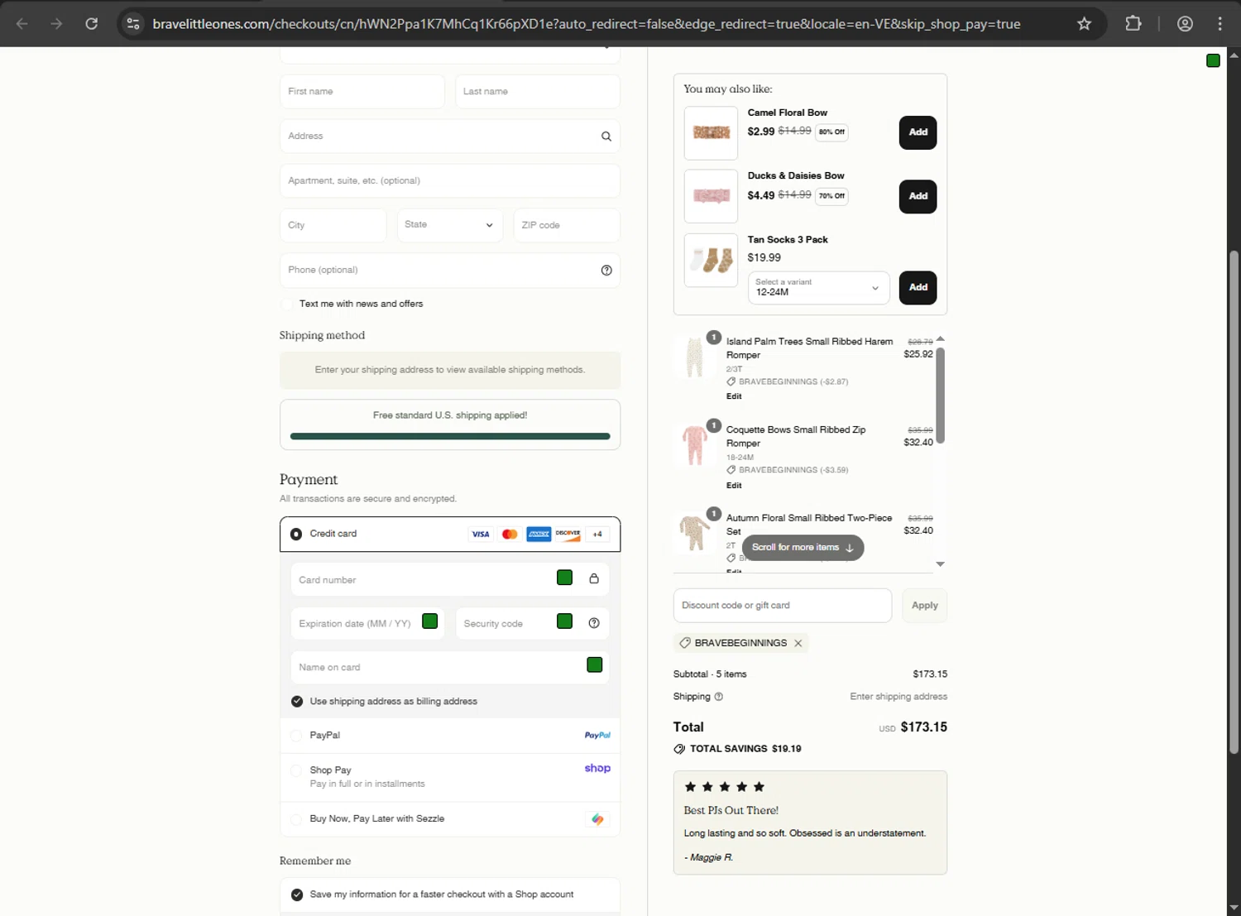1241x916 pixels.
Task: Click First name field
Action: click(362, 92)
